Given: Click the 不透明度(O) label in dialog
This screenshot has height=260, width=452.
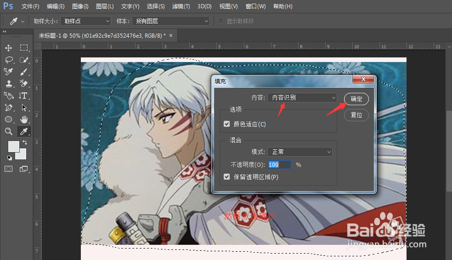Looking at the screenshot, I should pos(248,164).
